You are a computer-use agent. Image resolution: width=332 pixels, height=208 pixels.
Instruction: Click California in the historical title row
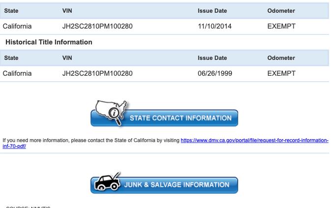tap(17, 73)
